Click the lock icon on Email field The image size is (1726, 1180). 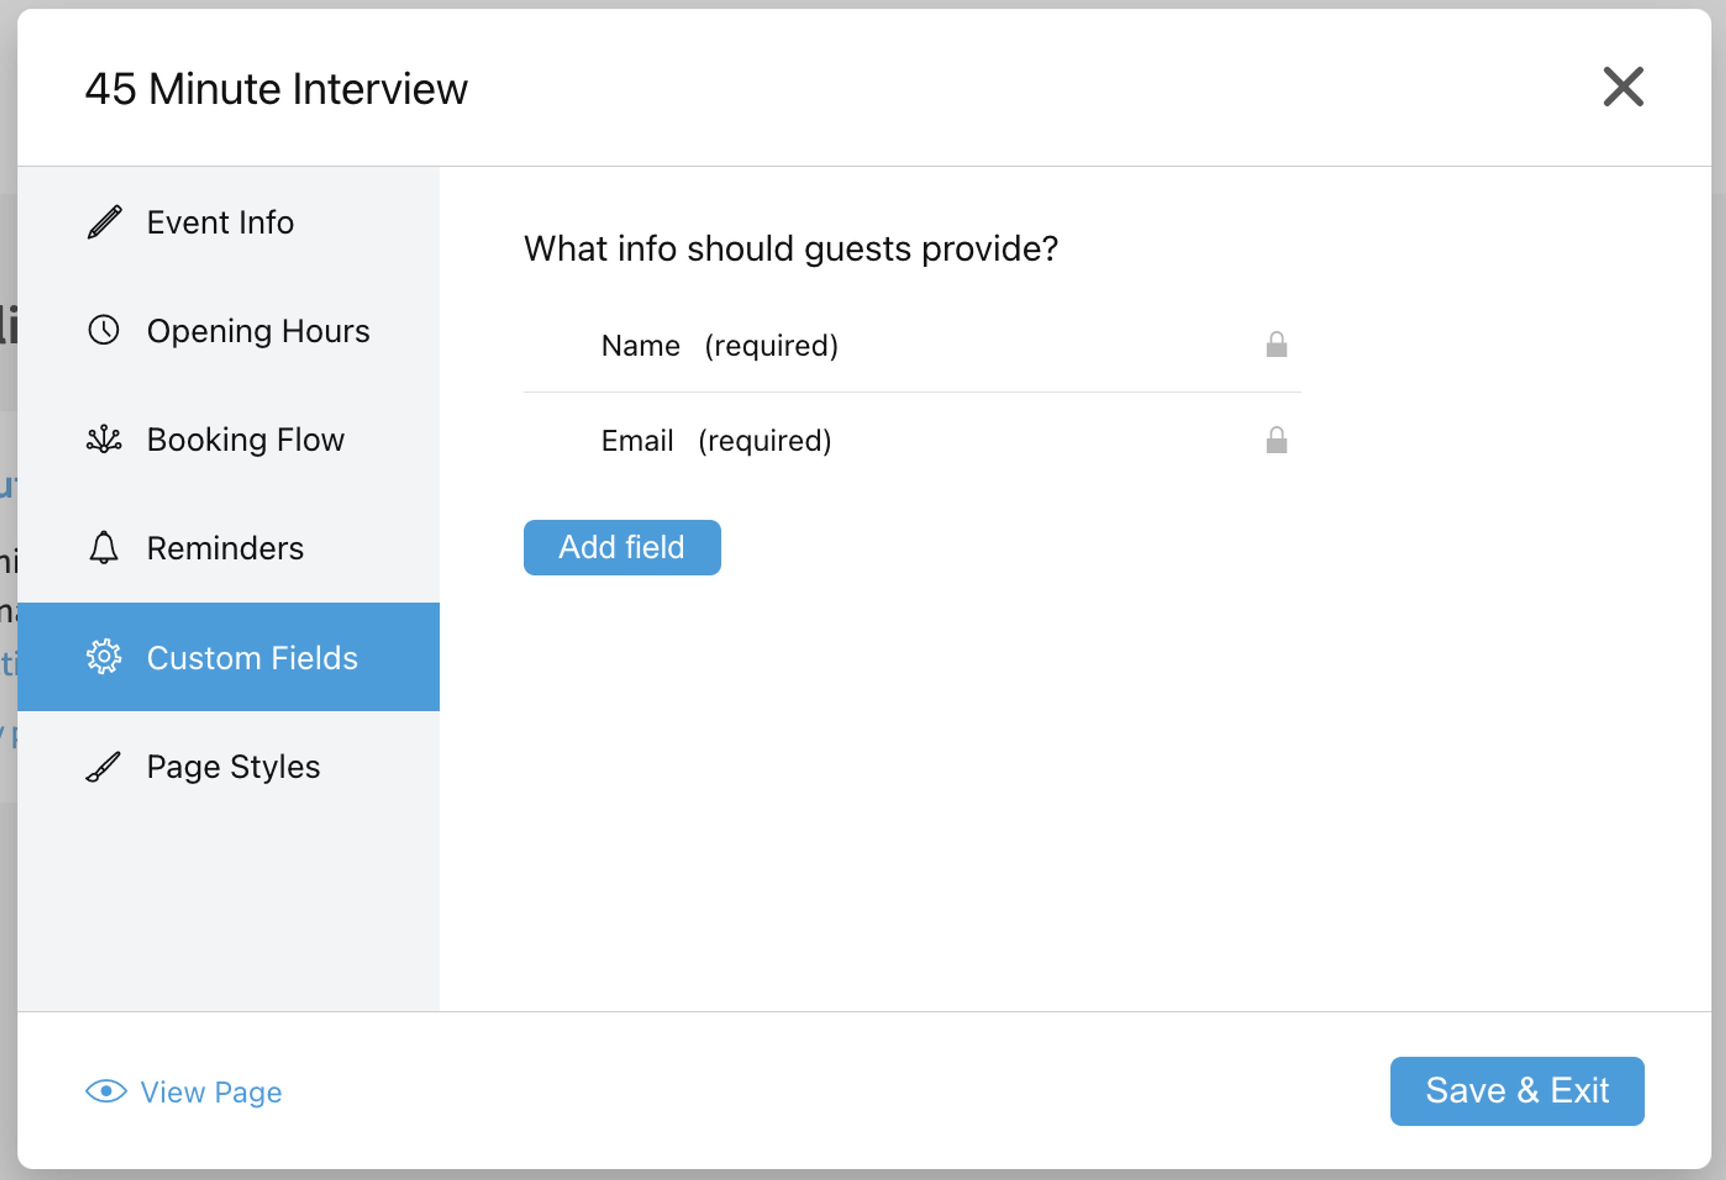[x=1277, y=440]
